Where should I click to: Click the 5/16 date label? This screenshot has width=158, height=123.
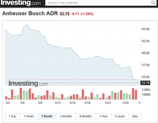click(73, 103)
